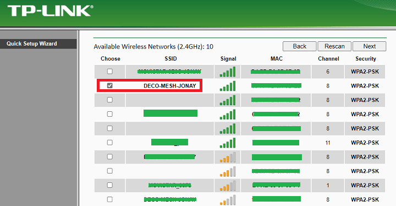Click signal strength bars in channel 6 row
This screenshot has height=206, width=396.
tap(228, 72)
